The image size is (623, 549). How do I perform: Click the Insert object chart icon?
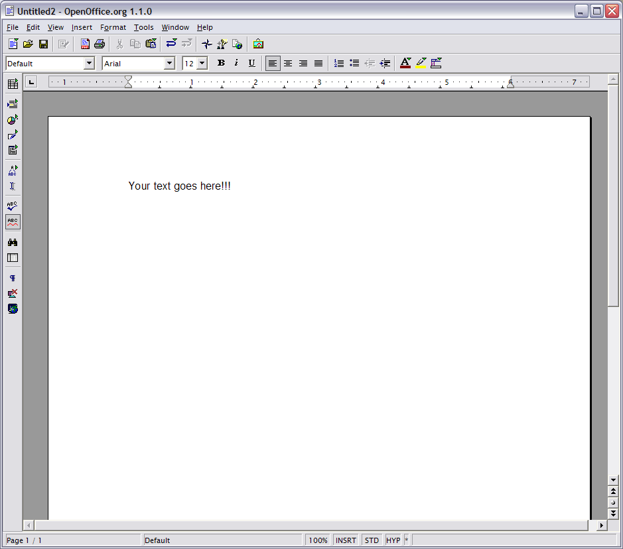pos(13,119)
